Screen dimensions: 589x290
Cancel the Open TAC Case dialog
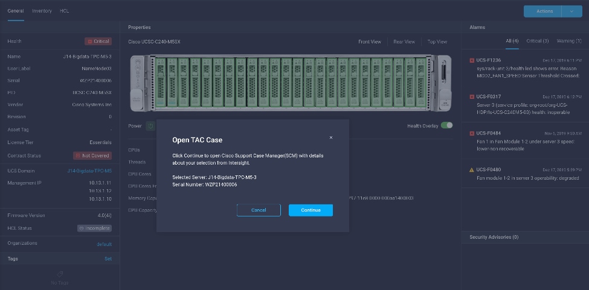(x=259, y=210)
